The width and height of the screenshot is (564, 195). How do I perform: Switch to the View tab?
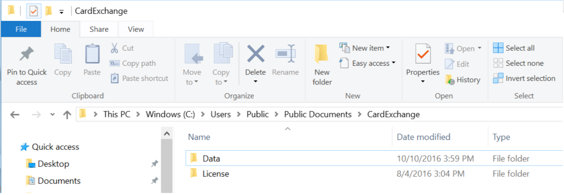136,29
